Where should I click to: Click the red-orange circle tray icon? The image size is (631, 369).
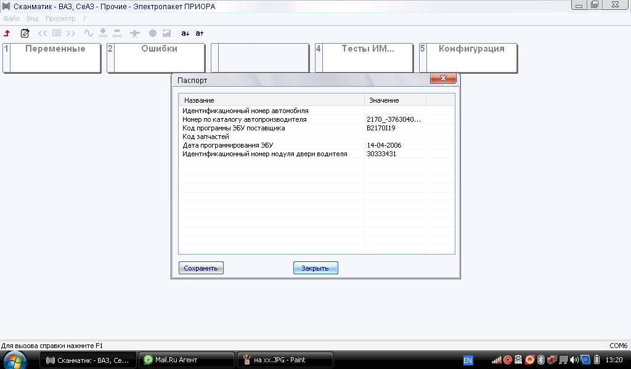pyautogui.click(x=530, y=360)
